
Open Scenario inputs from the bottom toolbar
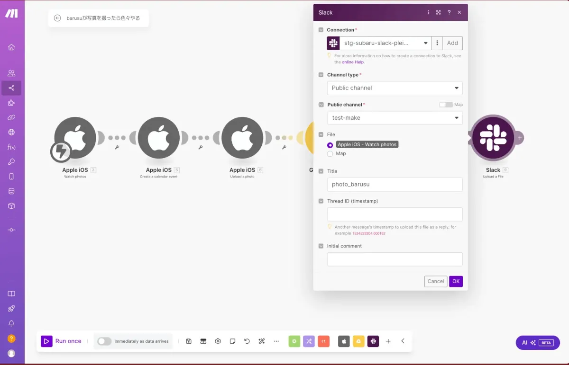[203, 341]
